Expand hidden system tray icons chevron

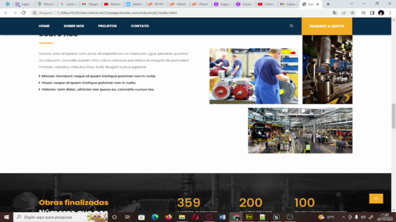[343, 217]
